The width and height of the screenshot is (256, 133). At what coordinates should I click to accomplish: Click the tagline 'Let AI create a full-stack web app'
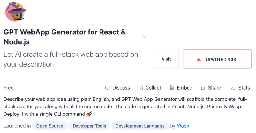[x=71, y=59]
